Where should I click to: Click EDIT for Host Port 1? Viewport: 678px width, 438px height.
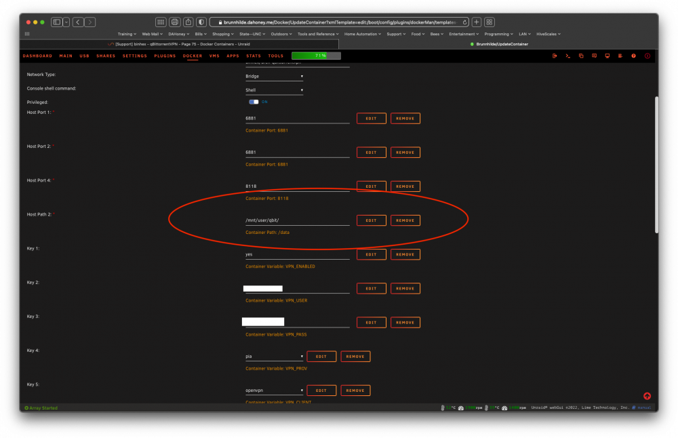click(x=371, y=119)
